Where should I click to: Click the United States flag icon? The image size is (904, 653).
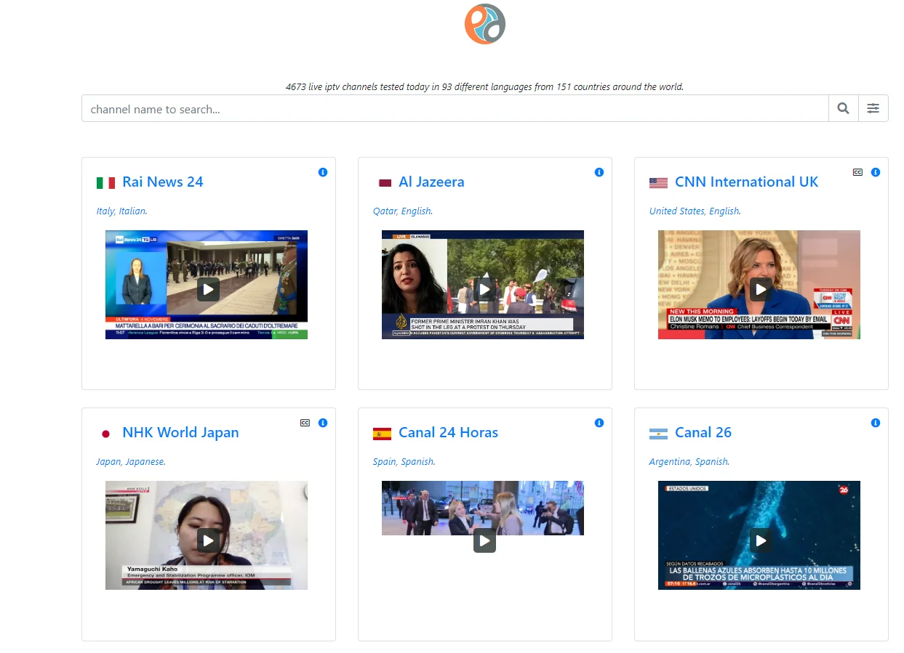658,183
